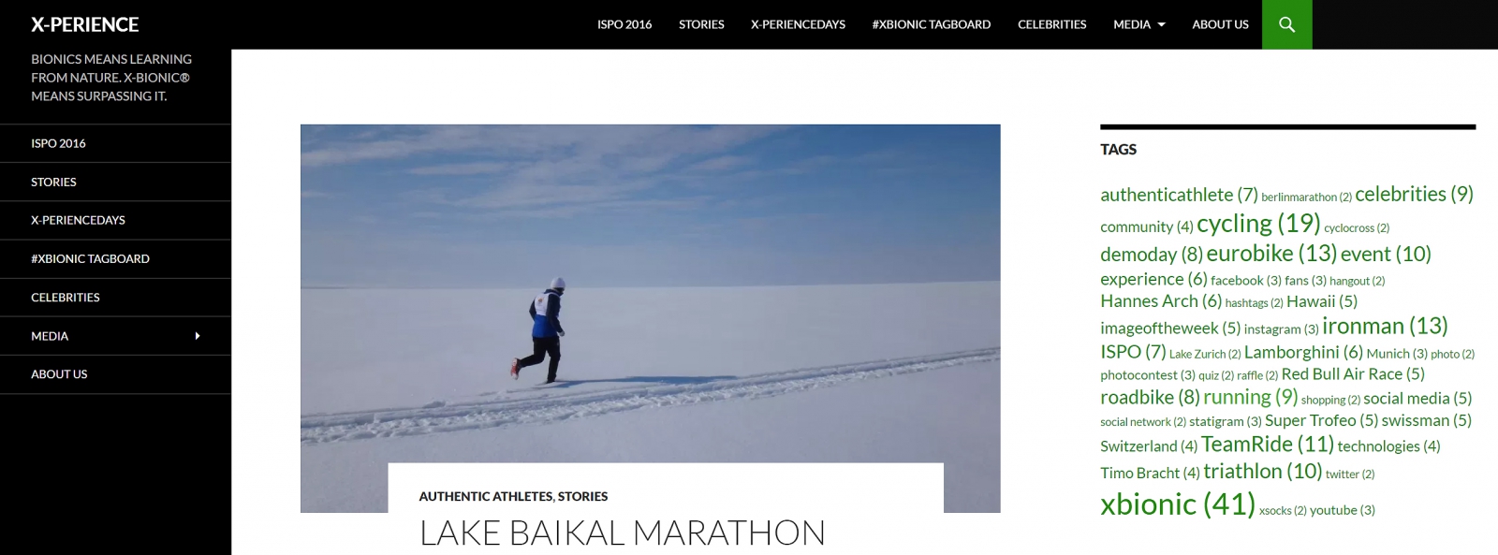This screenshot has width=1498, height=555.
Task: Open the Lake Baikal Marathon post title
Action: tap(623, 533)
